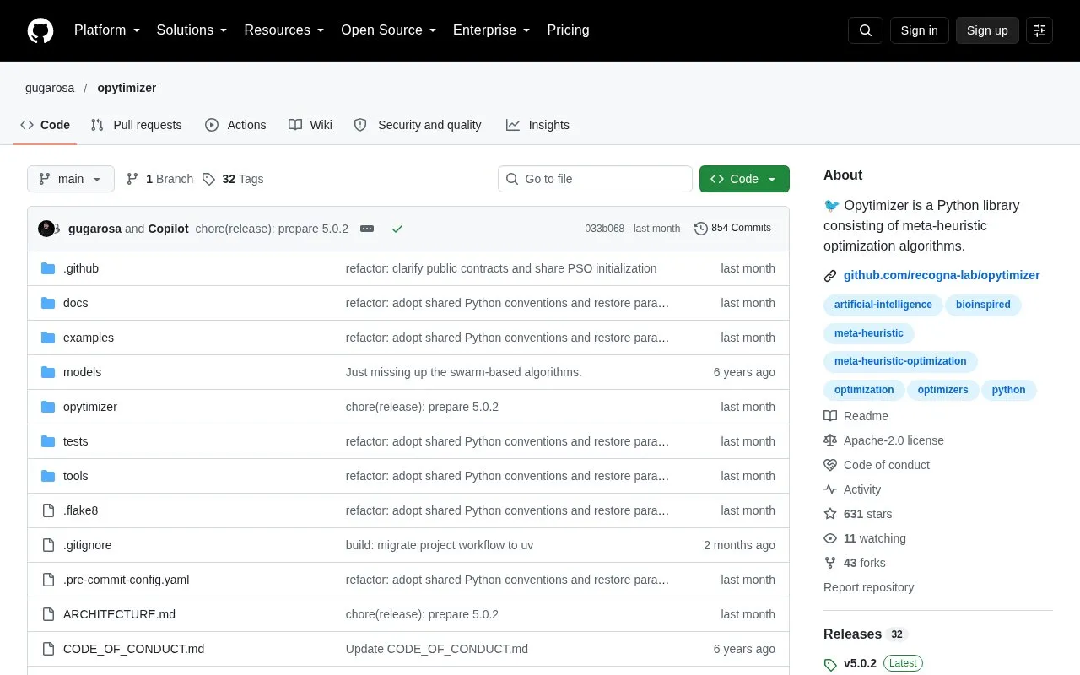
Task: Click the tag icon beside 32 Tags
Action: point(208,179)
